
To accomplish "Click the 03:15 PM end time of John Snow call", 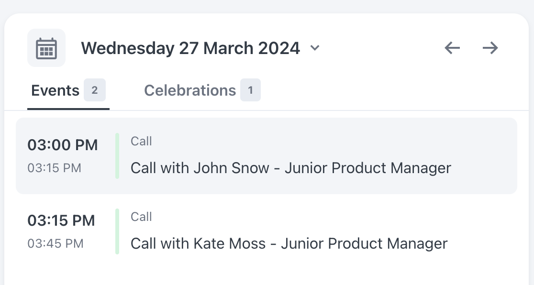I will 55,168.
